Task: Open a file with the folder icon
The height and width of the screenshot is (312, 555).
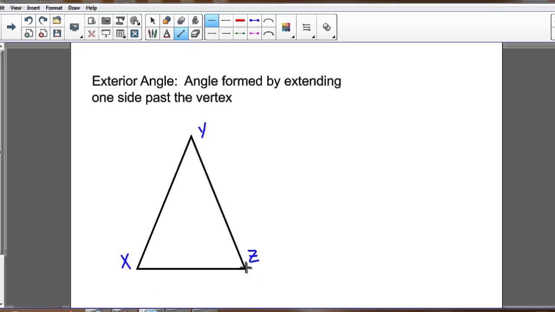Action: tap(57, 20)
